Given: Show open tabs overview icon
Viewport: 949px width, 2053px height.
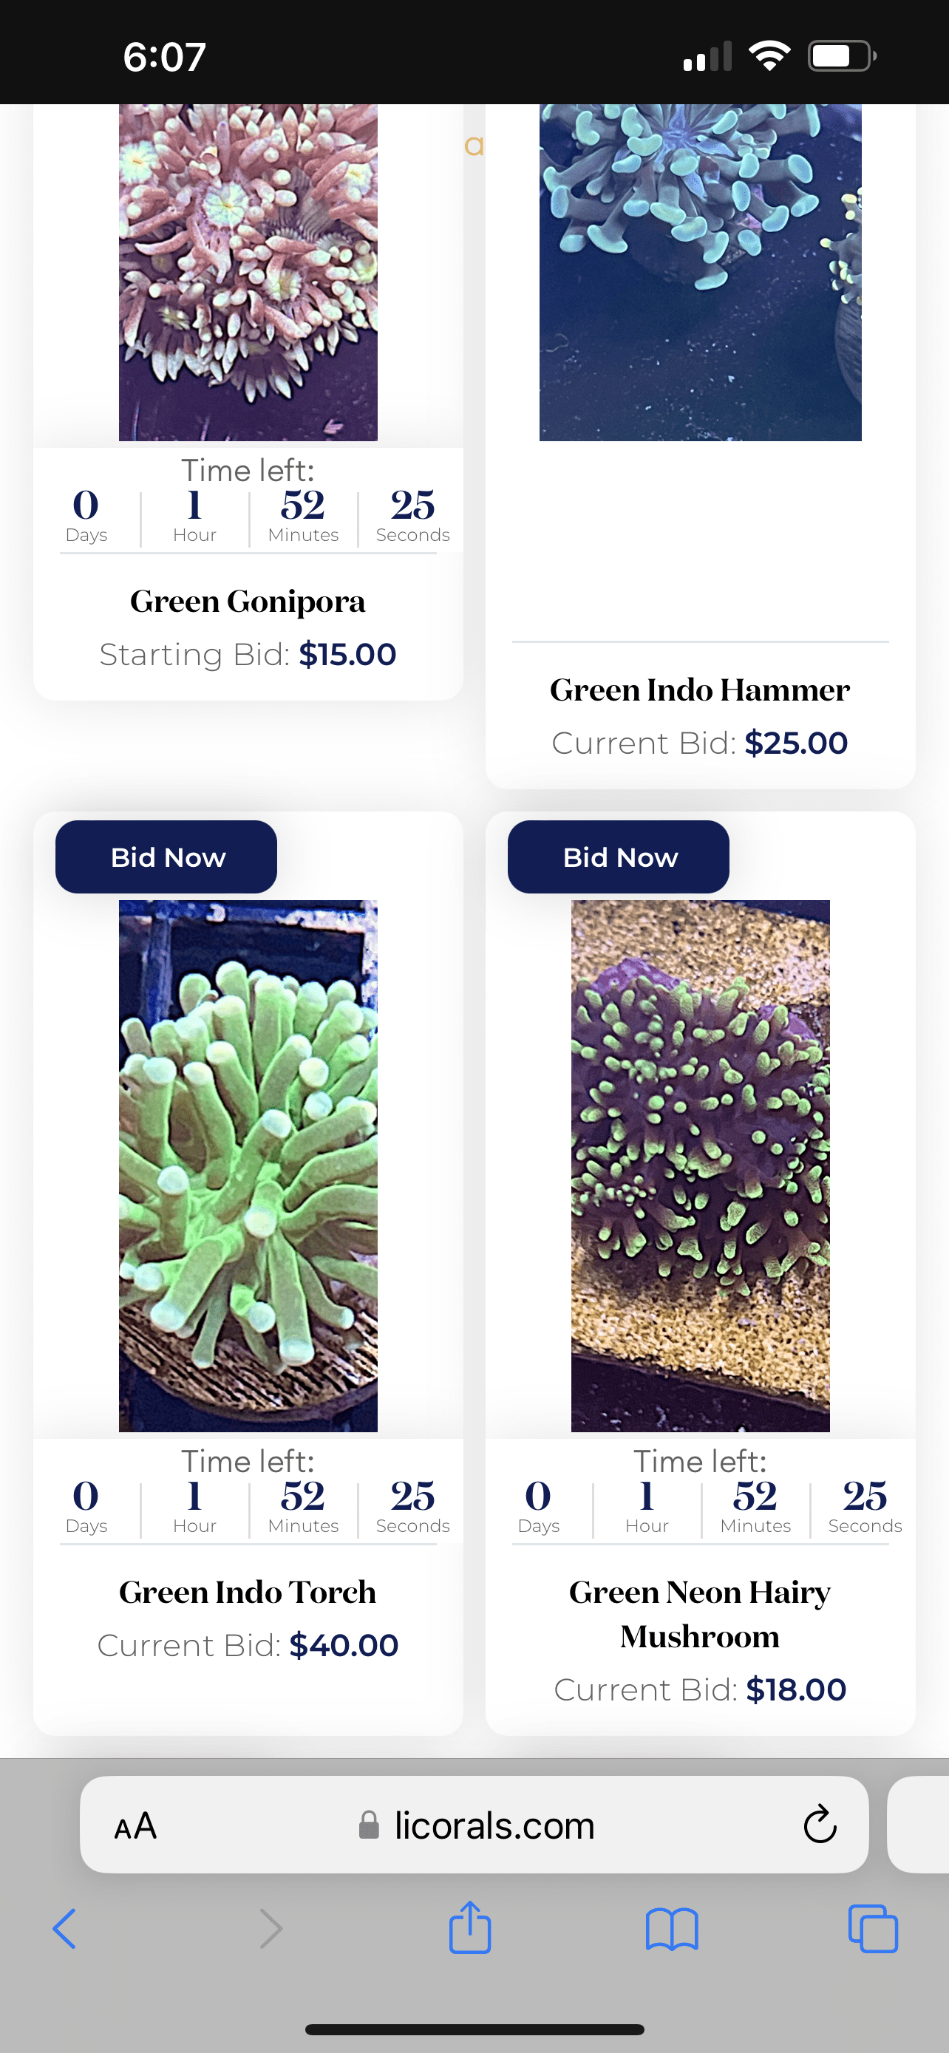Looking at the screenshot, I should [x=874, y=1929].
